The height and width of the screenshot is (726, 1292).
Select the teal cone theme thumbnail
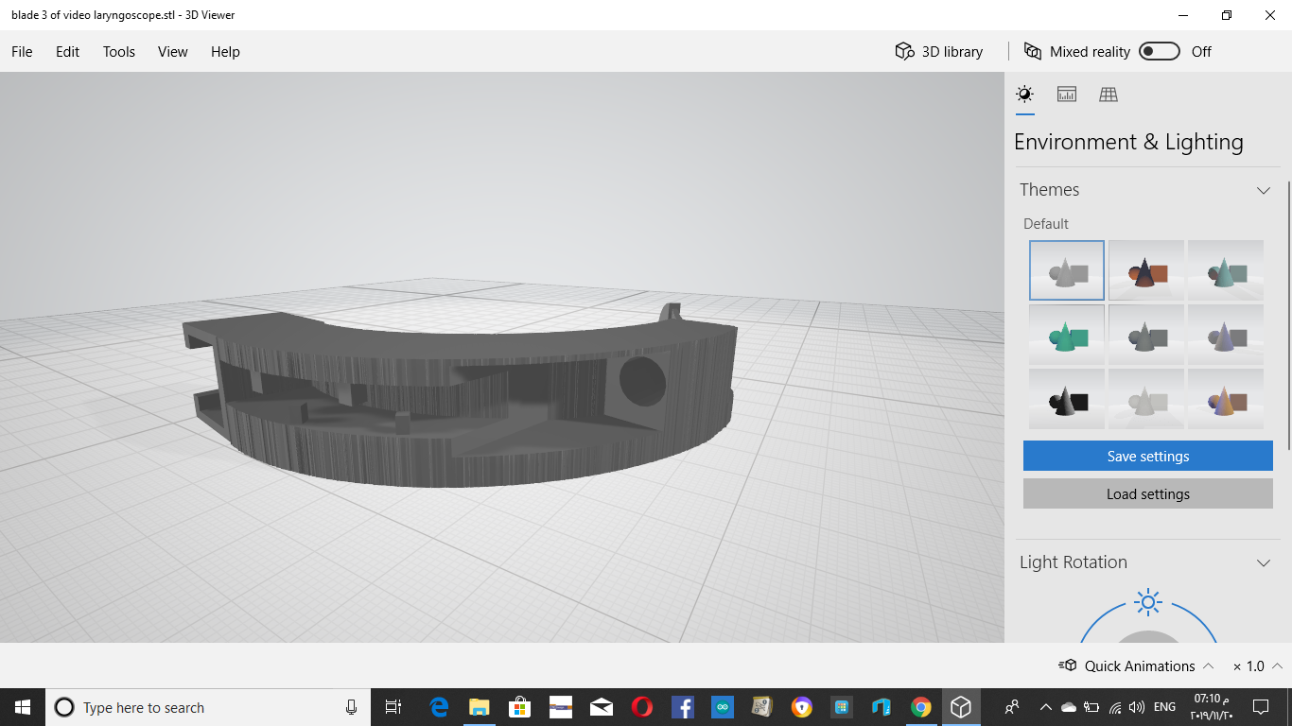tap(1226, 270)
